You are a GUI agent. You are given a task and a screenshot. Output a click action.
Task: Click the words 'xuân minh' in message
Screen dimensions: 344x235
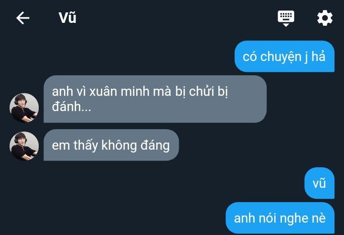click(119, 92)
